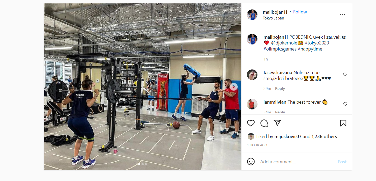Viewport: 376px width, 181px height.
Task: Select second carousel dot indicator
Action: 143,164
